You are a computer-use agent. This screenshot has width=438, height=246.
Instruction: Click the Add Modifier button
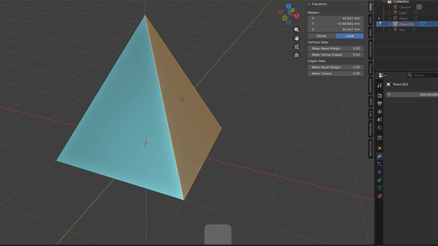[x=412, y=95]
